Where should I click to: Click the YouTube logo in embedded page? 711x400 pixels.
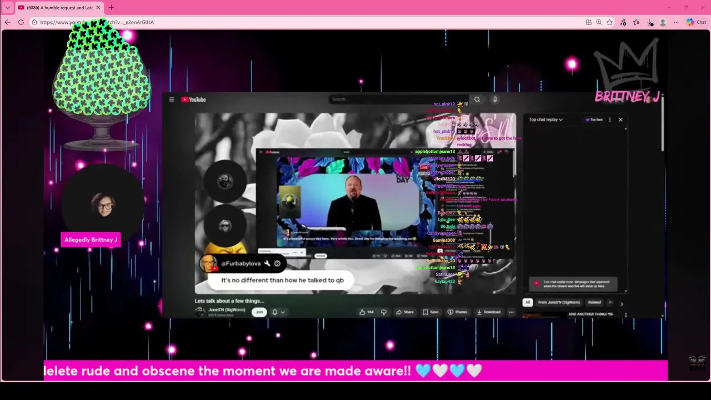(x=193, y=99)
